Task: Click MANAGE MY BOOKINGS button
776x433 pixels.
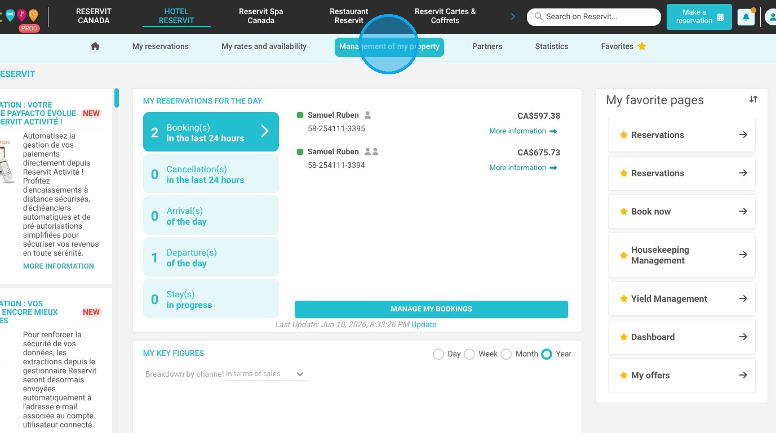Action: click(x=431, y=309)
